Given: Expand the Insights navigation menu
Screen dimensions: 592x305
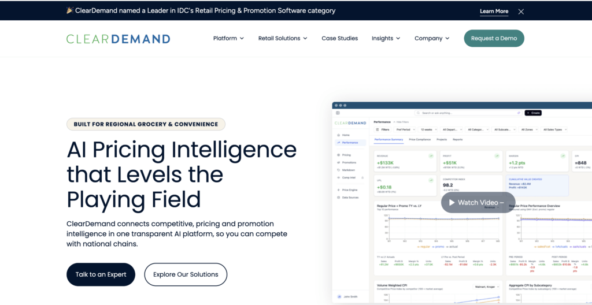Looking at the screenshot, I should [386, 38].
